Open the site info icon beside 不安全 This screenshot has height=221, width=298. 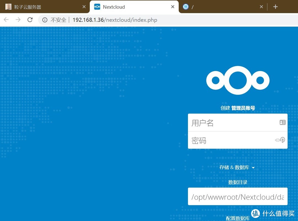[45, 20]
